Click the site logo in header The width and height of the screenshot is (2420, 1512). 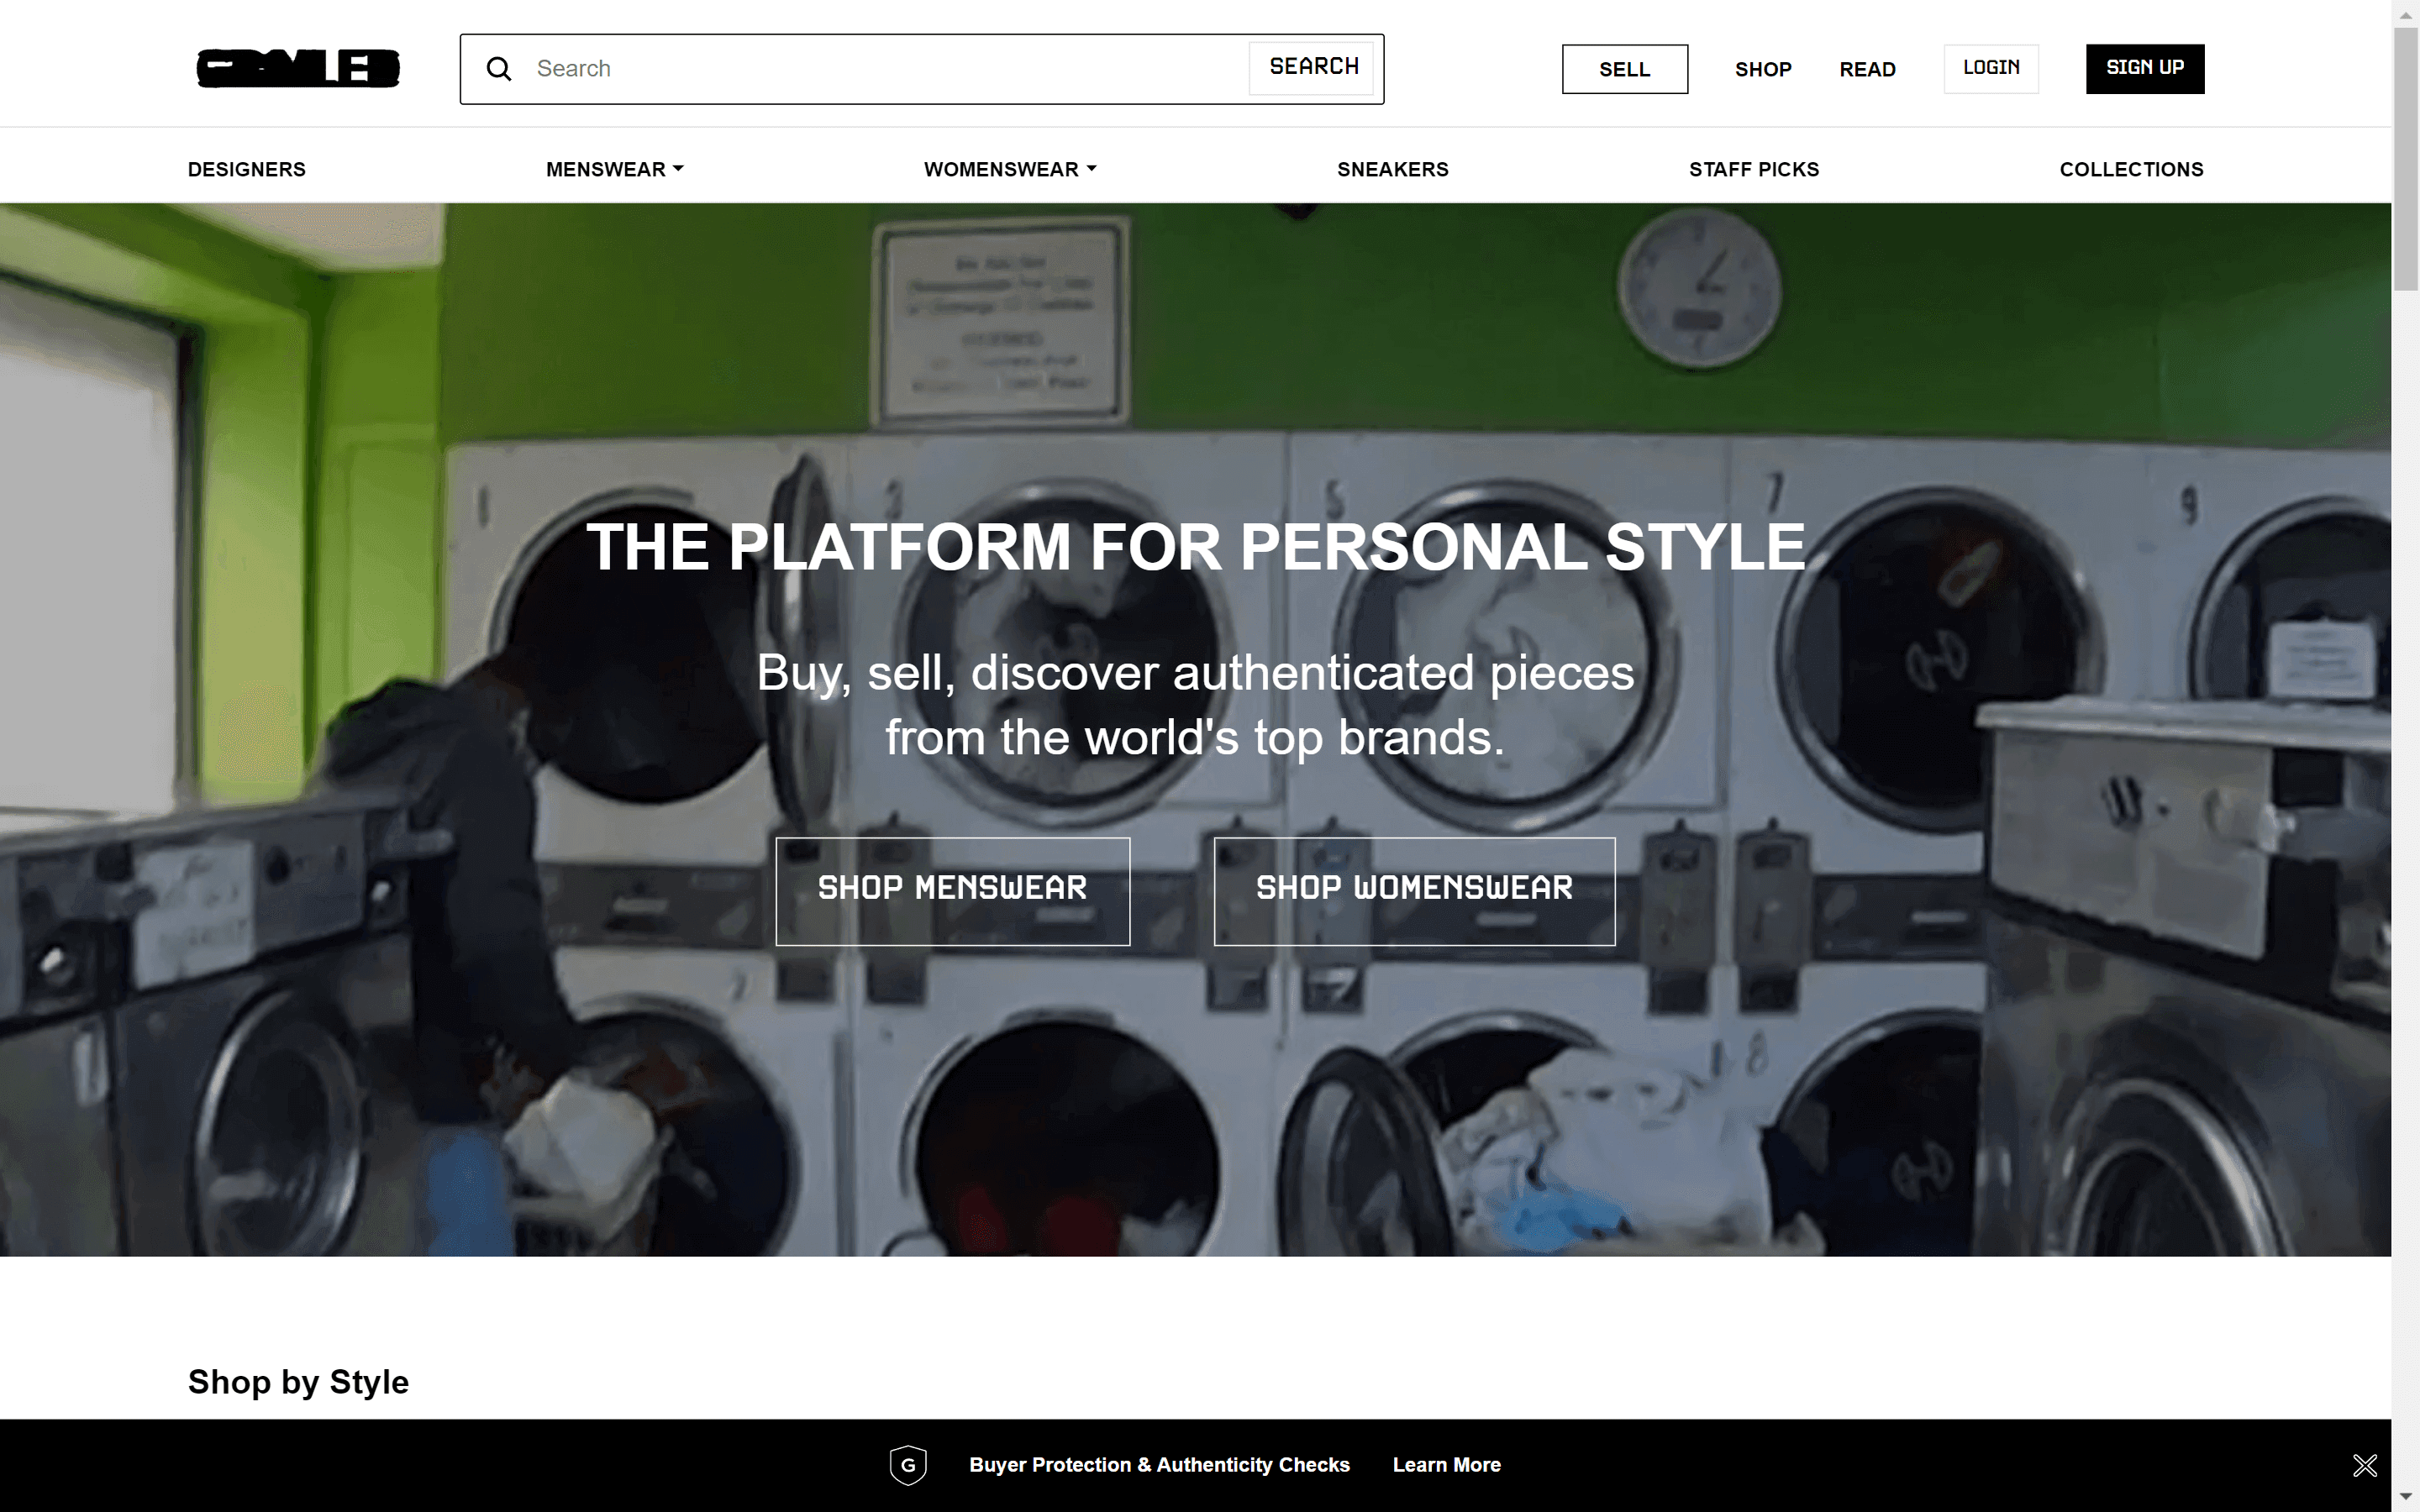(298, 68)
